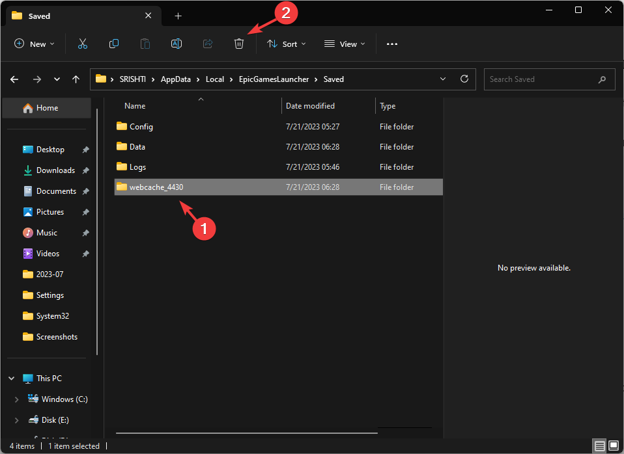Click the Search Saved input field

click(x=549, y=79)
